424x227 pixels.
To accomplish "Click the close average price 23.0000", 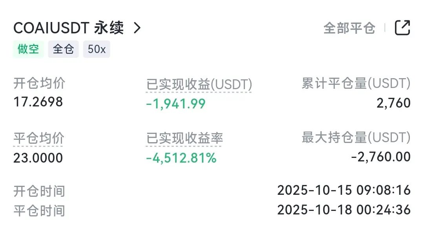I will [38, 158].
